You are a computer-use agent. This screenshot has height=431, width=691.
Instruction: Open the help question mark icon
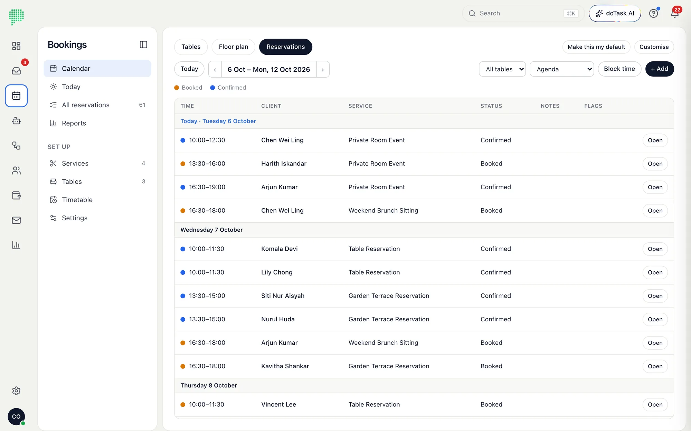(x=653, y=13)
